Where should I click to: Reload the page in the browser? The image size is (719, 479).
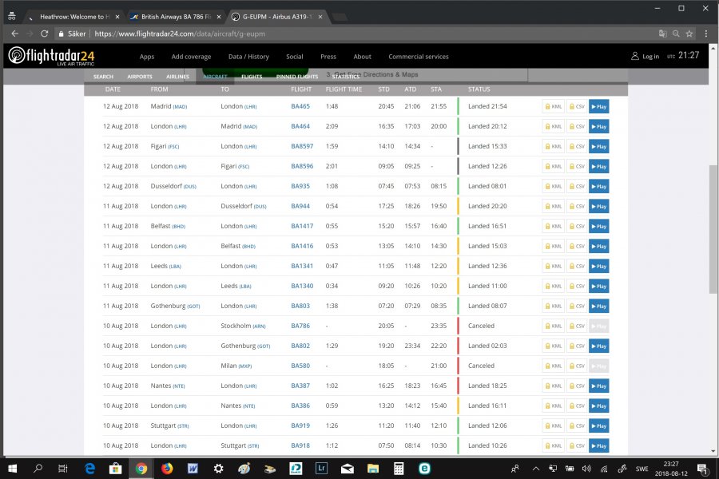click(44, 34)
